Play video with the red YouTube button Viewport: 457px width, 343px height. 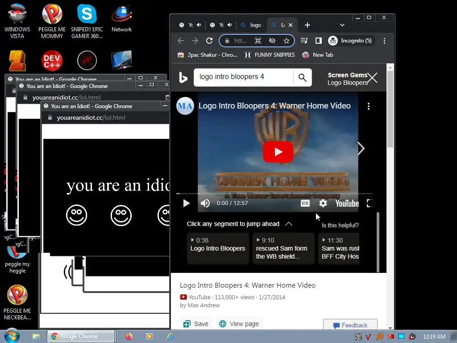[x=278, y=152]
